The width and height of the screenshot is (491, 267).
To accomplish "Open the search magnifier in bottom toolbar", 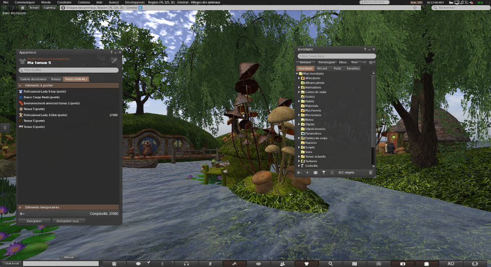I will click(x=331, y=263).
